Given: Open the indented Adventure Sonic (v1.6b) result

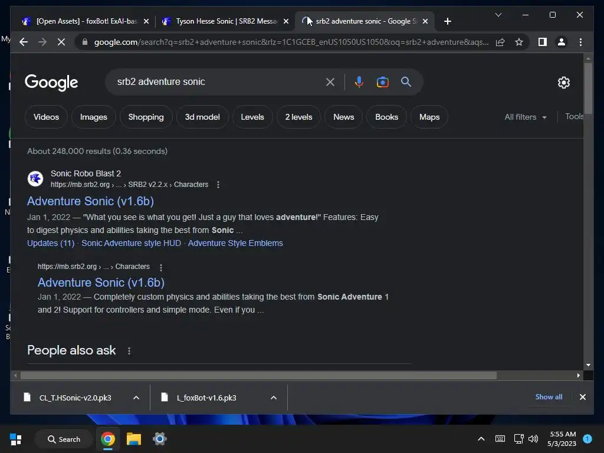Looking at the screenshot, I should [101, 283].
